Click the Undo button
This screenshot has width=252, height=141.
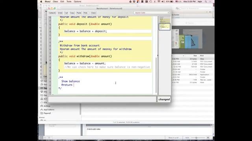pos(60,13)
